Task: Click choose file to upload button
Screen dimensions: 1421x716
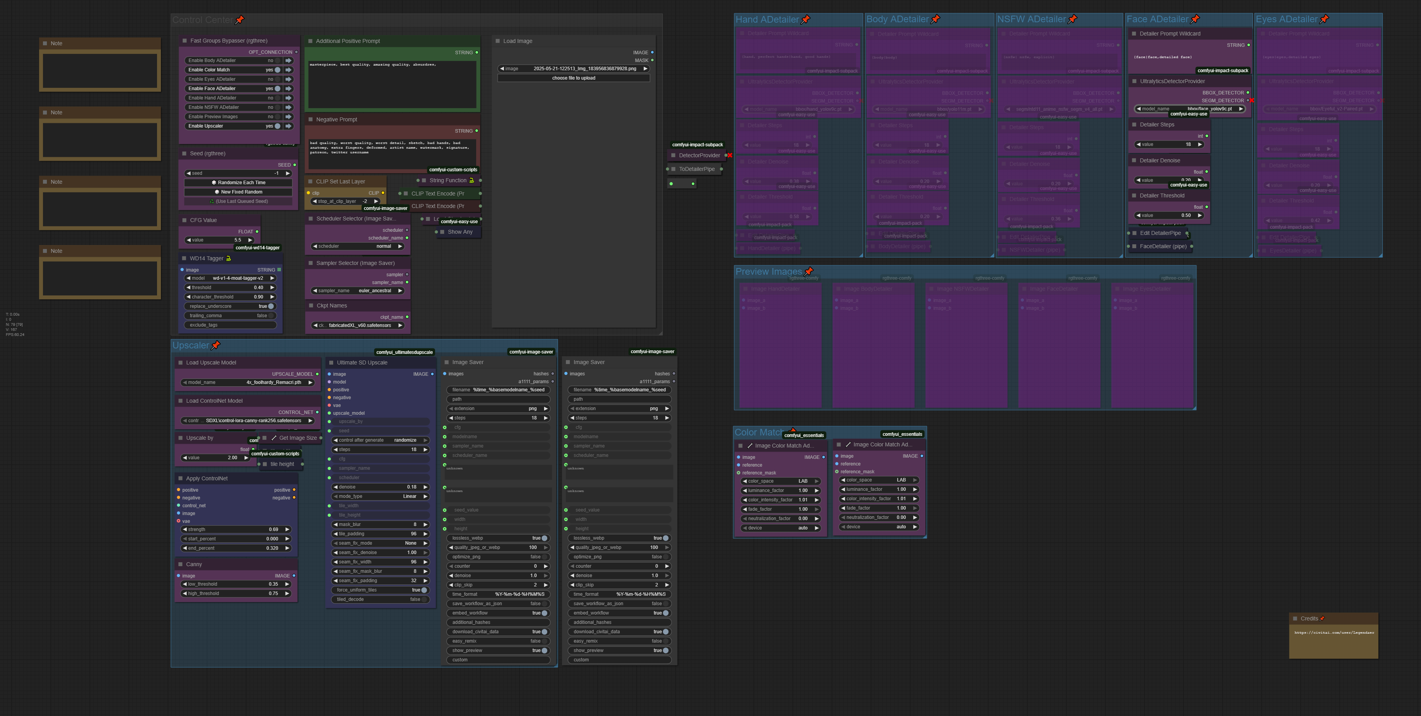Action: click(x=573, y=78)
